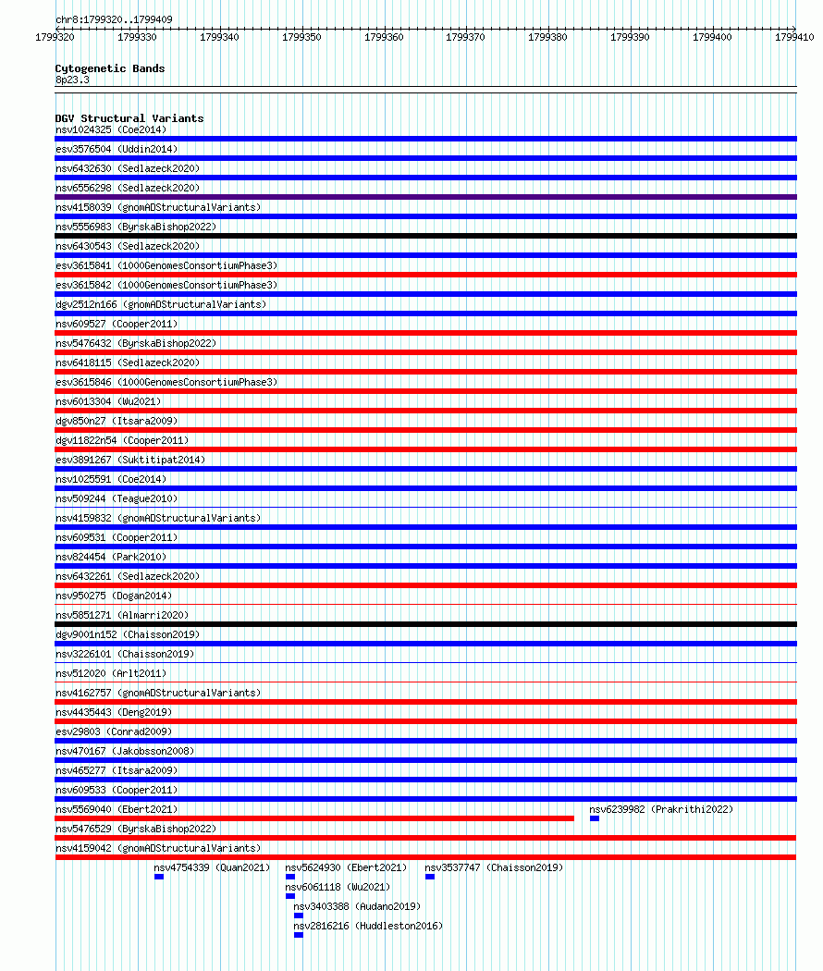823x971 pixels.
Task: Open nsv512020 (Arlt2011) variant
Action: [x=111, y=673]
